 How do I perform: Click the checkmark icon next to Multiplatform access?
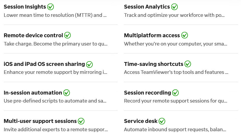pyautogui.click(x=185, y=35)
